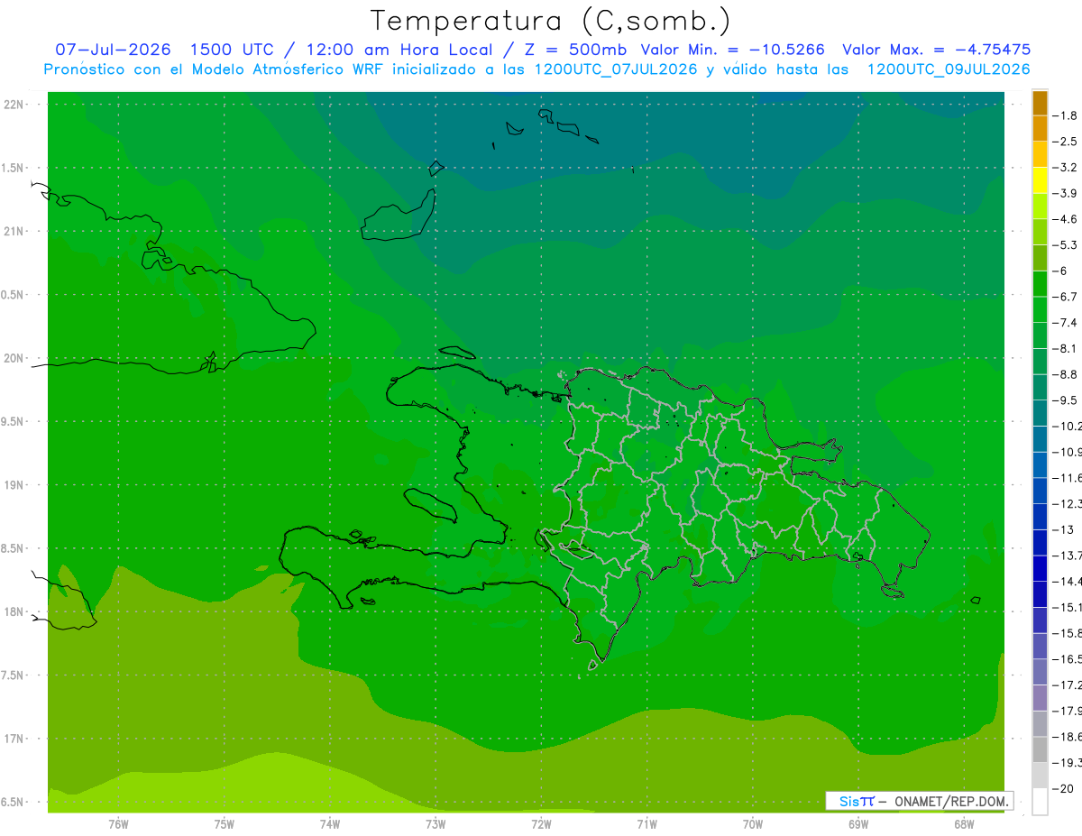Click the "72W" longitude label
This screenshot has height=836, width=1082.
541,824
